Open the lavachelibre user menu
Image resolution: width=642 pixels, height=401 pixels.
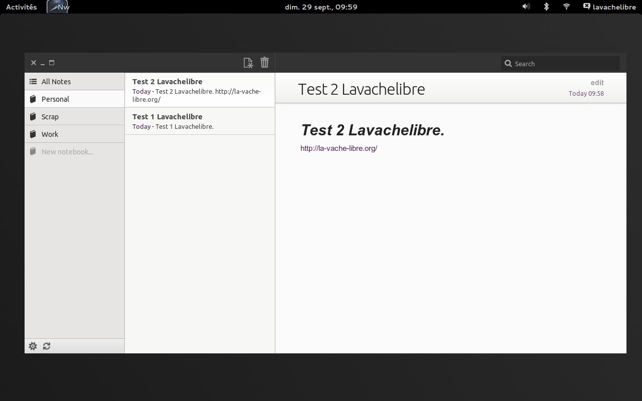[609, 7]
